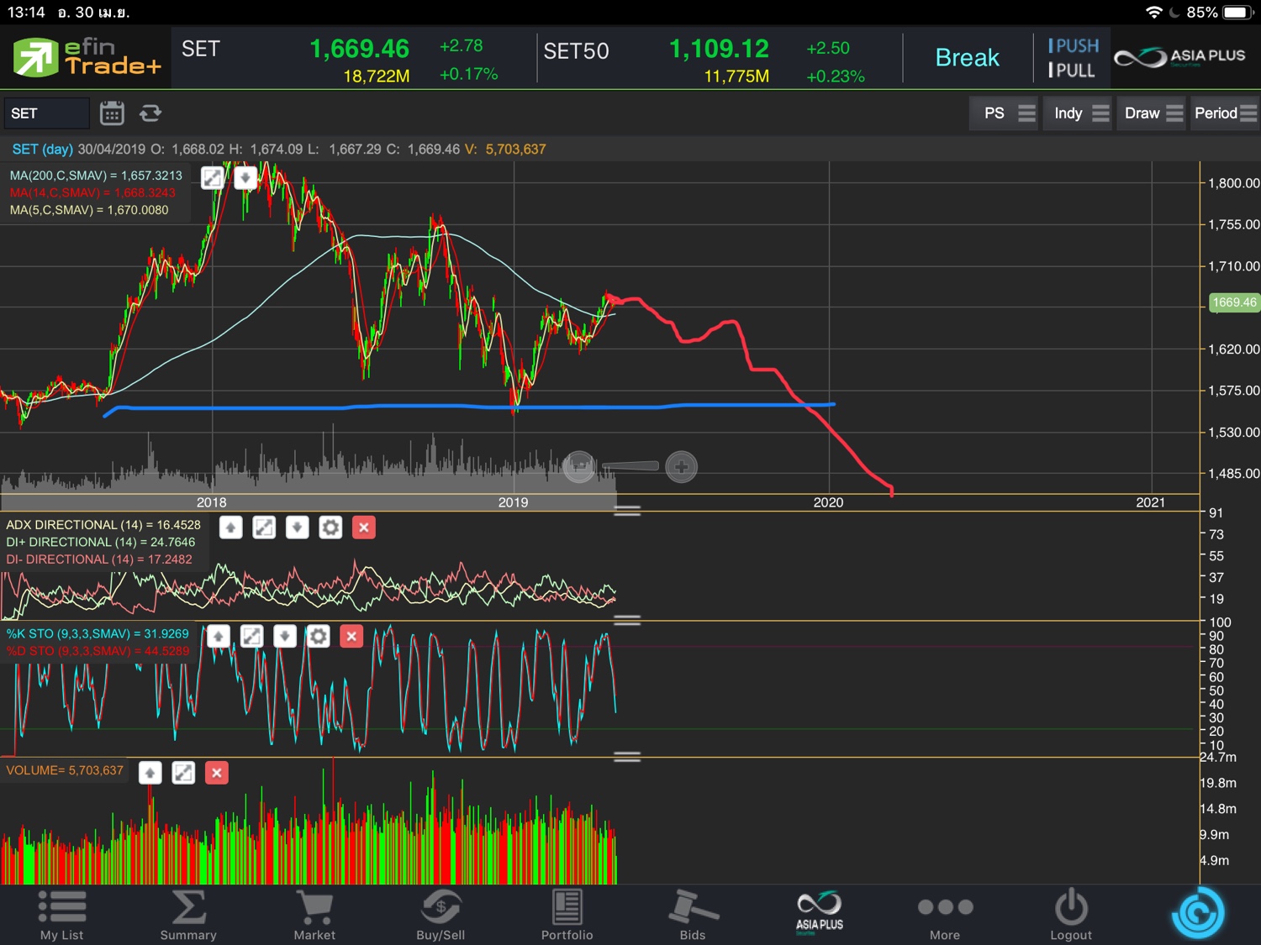This screenshot has width=1261, height=945.
Task: Go to the Portfolio tab
Action: click(567, 915)
